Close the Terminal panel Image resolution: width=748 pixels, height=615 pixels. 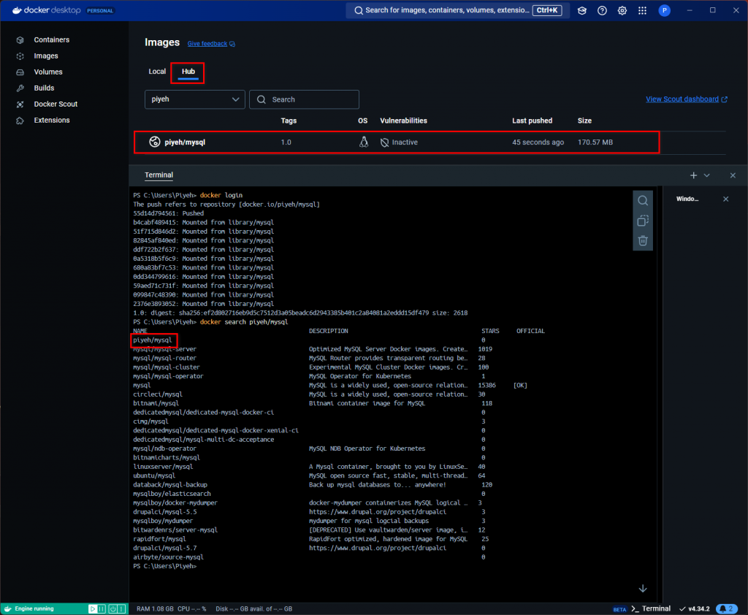(x=733, y=175)
